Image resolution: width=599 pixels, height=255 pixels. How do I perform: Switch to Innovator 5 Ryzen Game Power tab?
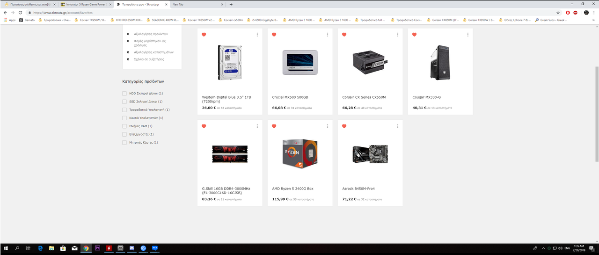87,4
